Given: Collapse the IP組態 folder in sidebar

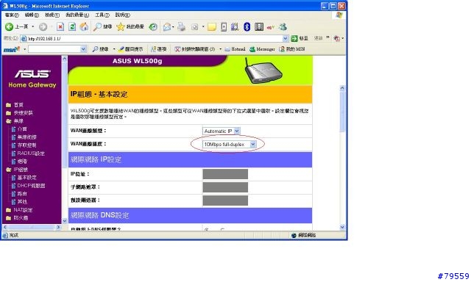Looking at the screenshot, I should click(x=17, y=170).
